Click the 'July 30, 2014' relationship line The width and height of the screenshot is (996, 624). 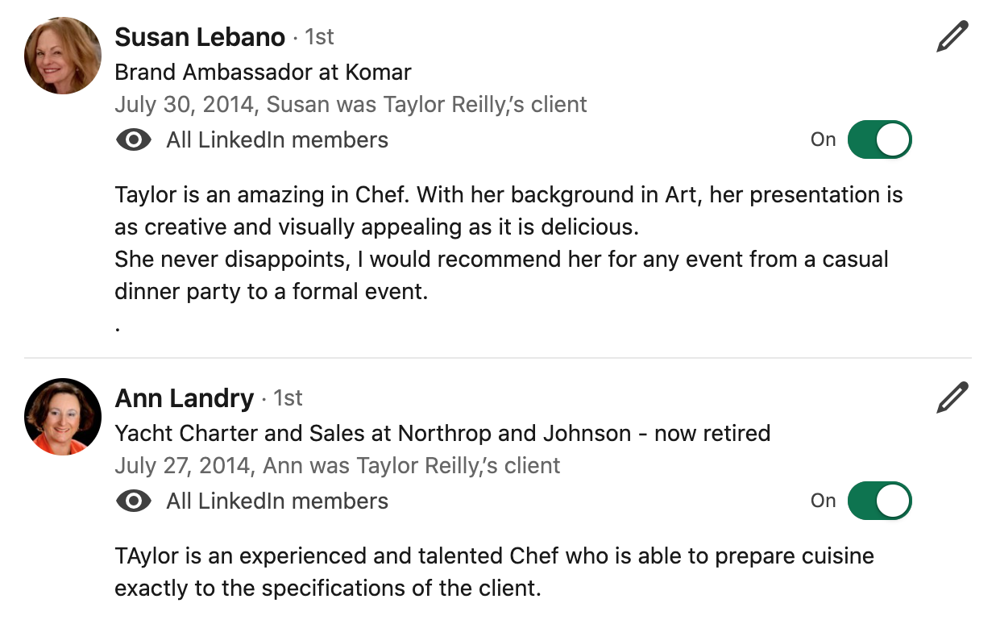click(351, 105)
